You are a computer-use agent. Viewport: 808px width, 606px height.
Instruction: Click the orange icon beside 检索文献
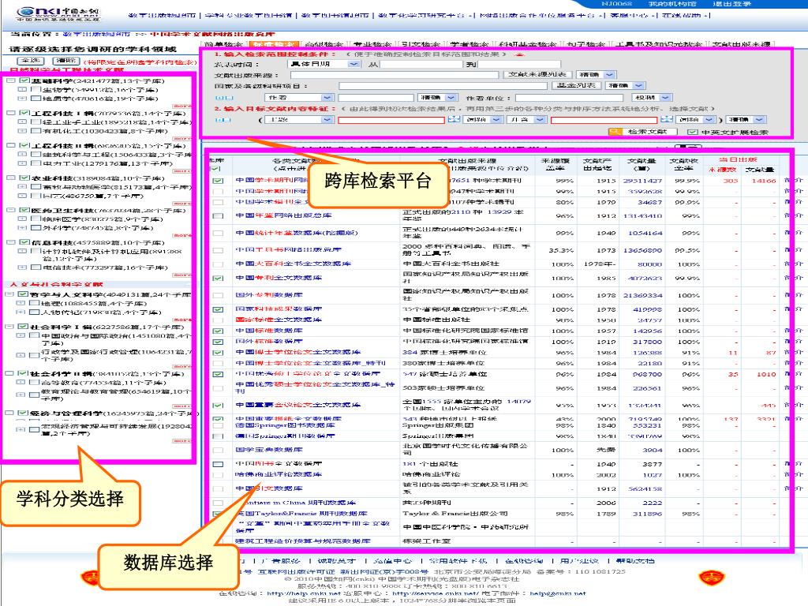click(x=614, y=132)
